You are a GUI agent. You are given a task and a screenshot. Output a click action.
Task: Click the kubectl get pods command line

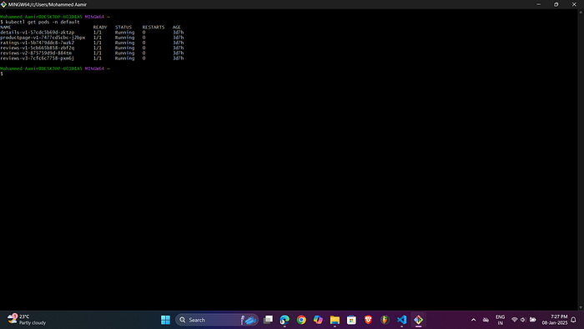(x=40, y=22)
